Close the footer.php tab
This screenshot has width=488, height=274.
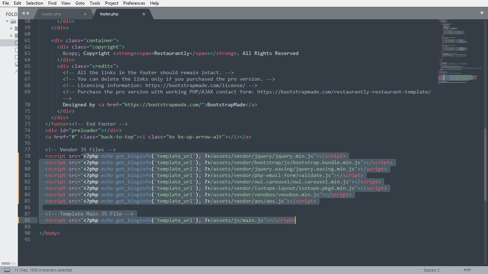(x=144, y=14)
